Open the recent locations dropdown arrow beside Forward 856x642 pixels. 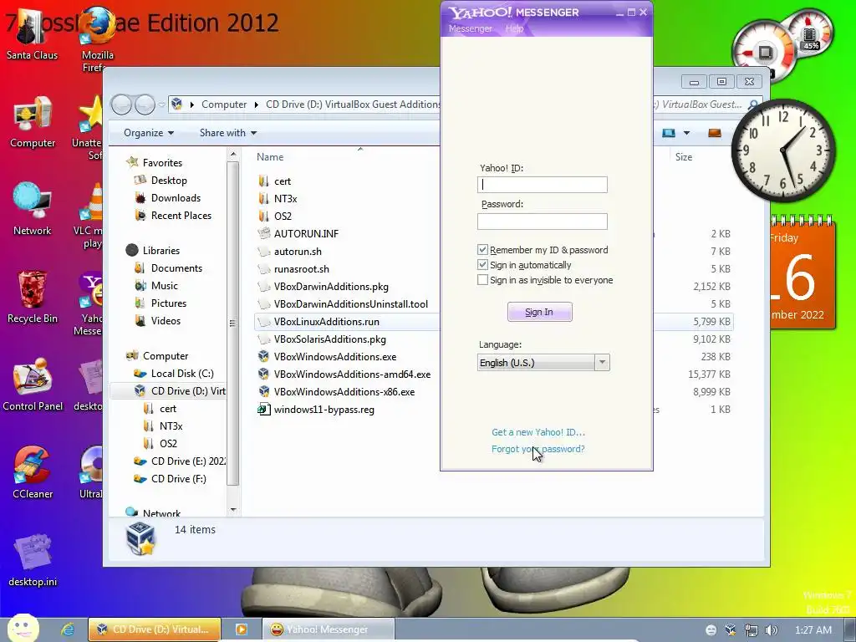161,104
